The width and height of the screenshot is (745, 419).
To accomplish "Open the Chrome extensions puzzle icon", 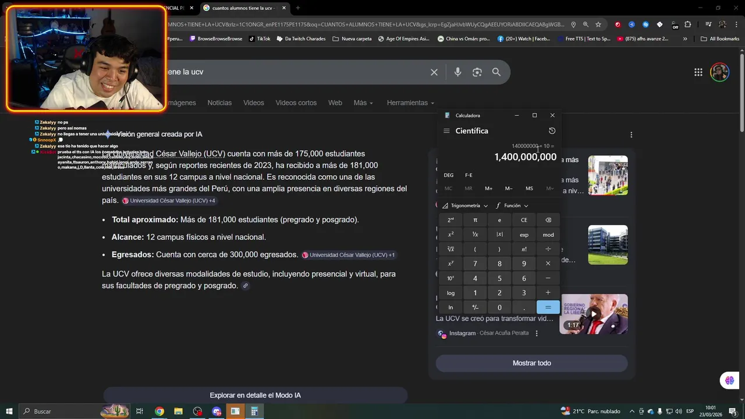I will (688, 24).
